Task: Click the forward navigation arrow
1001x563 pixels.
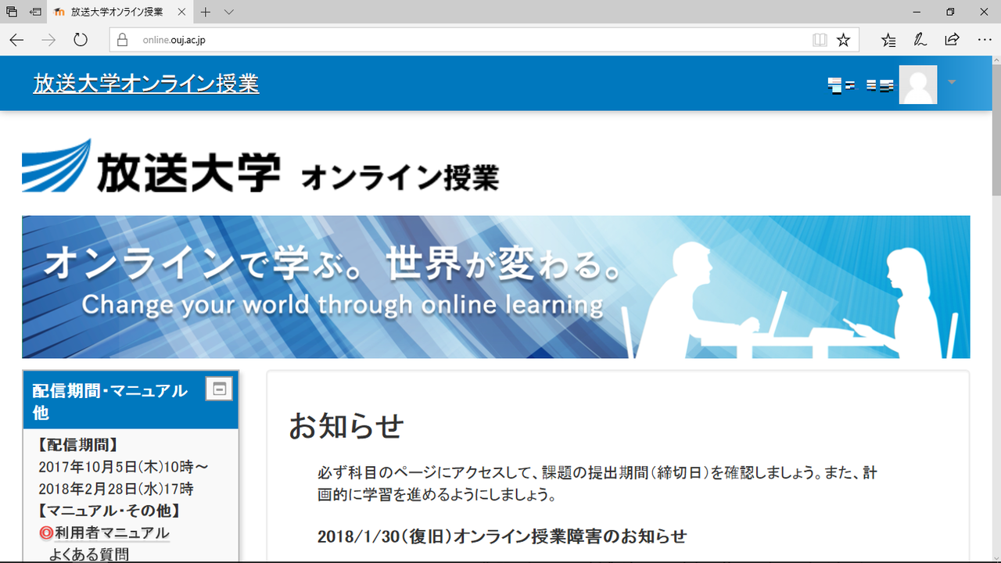Action: (x=48, y=39)
